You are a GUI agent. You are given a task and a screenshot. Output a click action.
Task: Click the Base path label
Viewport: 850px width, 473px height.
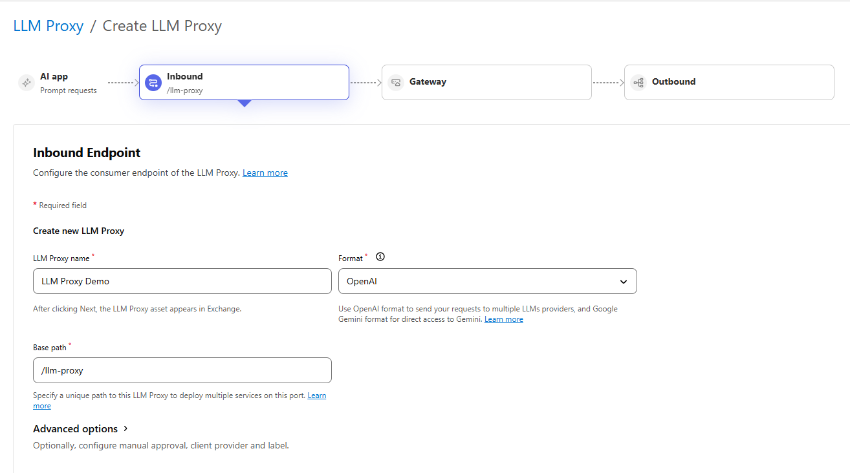point(50,348)
